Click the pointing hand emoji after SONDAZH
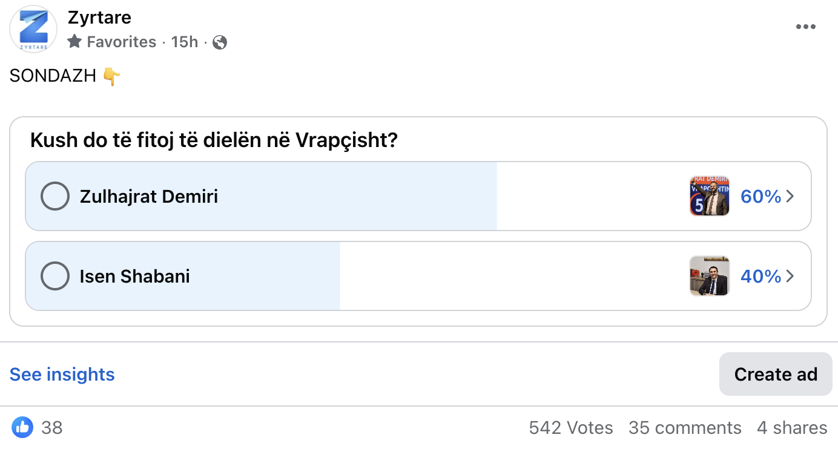Image resolution: width=838 pixels, height=449 pixels. 111,76
